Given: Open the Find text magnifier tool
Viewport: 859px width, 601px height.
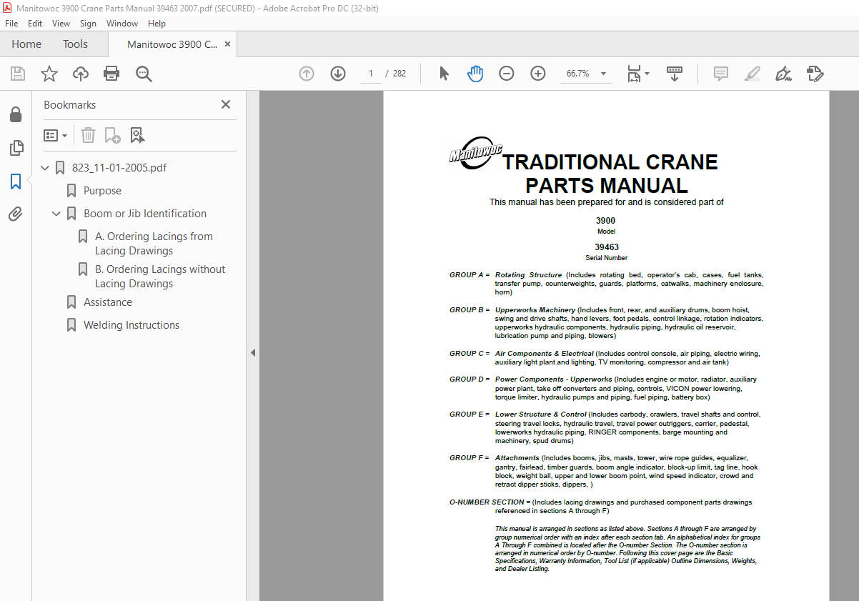Looking at the screenshot, I should [144, 74].
